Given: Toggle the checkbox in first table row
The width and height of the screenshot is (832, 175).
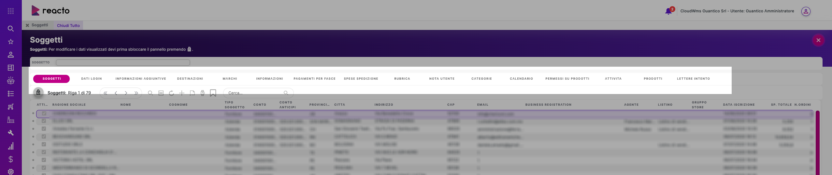Looking at the screenshot, I should pos(44,114).
